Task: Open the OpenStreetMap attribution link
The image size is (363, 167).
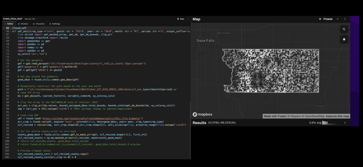Action: coord(314,116)
